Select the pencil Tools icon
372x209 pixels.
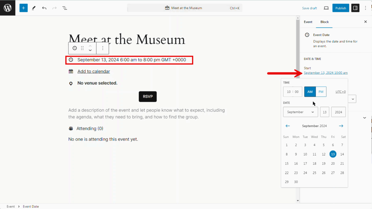[x=34, y=8]
